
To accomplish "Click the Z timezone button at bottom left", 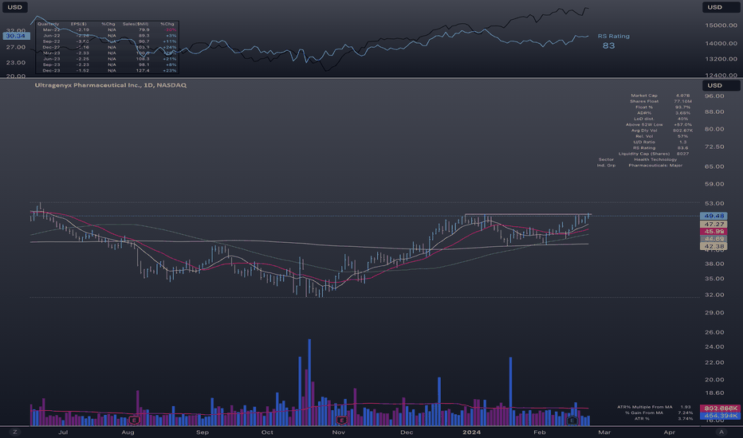I will [15, 432].
